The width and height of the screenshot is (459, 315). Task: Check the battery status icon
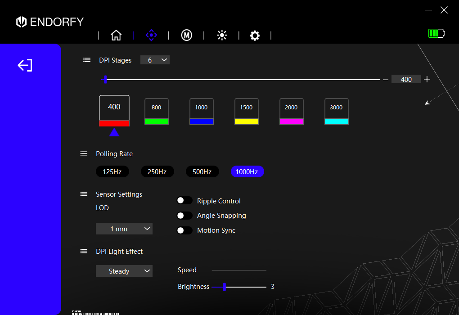(436, 33)
